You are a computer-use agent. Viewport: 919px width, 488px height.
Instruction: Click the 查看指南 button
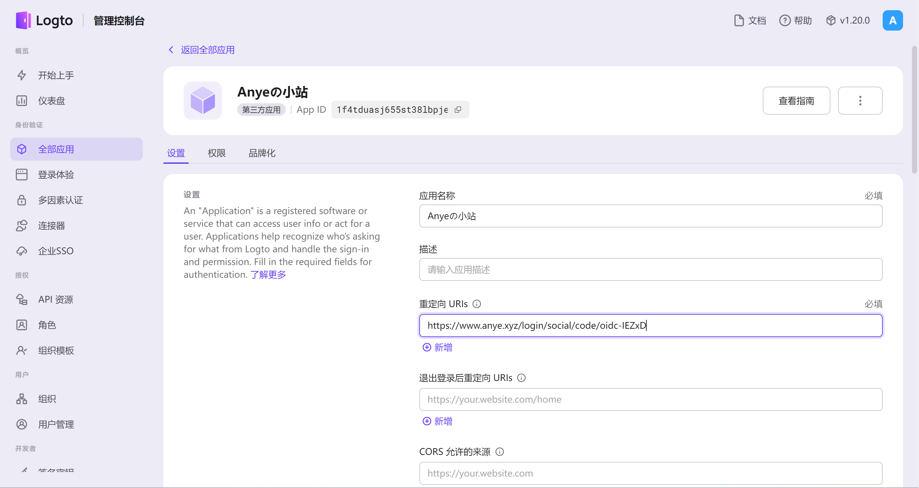pos(796,101)
